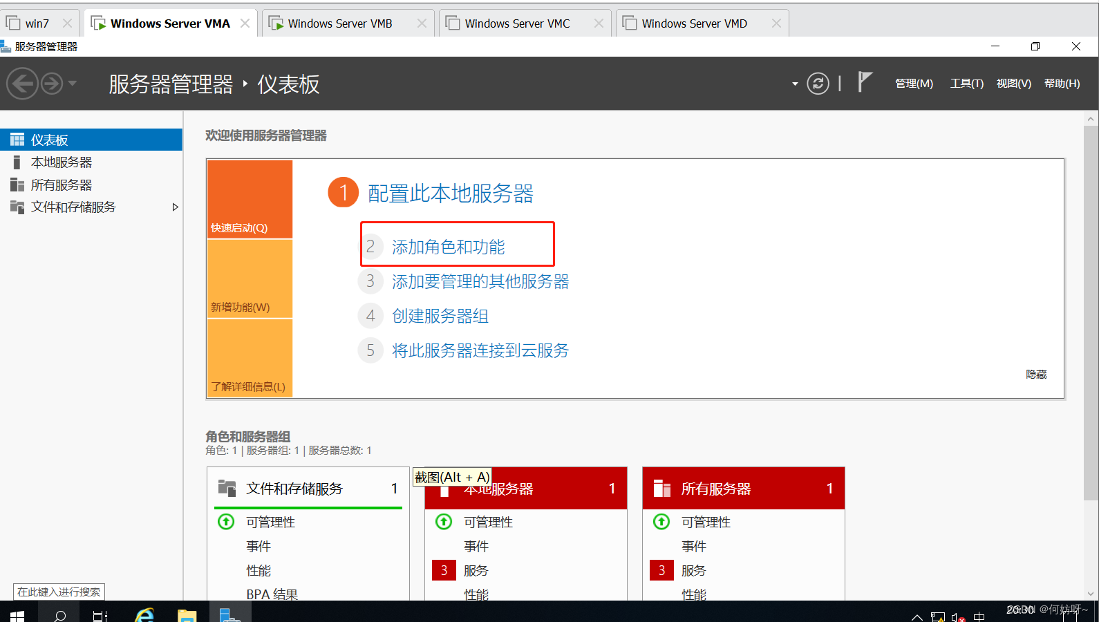The height and width of the screenshot is (622, 1099).
Task: Switch to the Windows Server VMC tab
Action: click(518, 23)
